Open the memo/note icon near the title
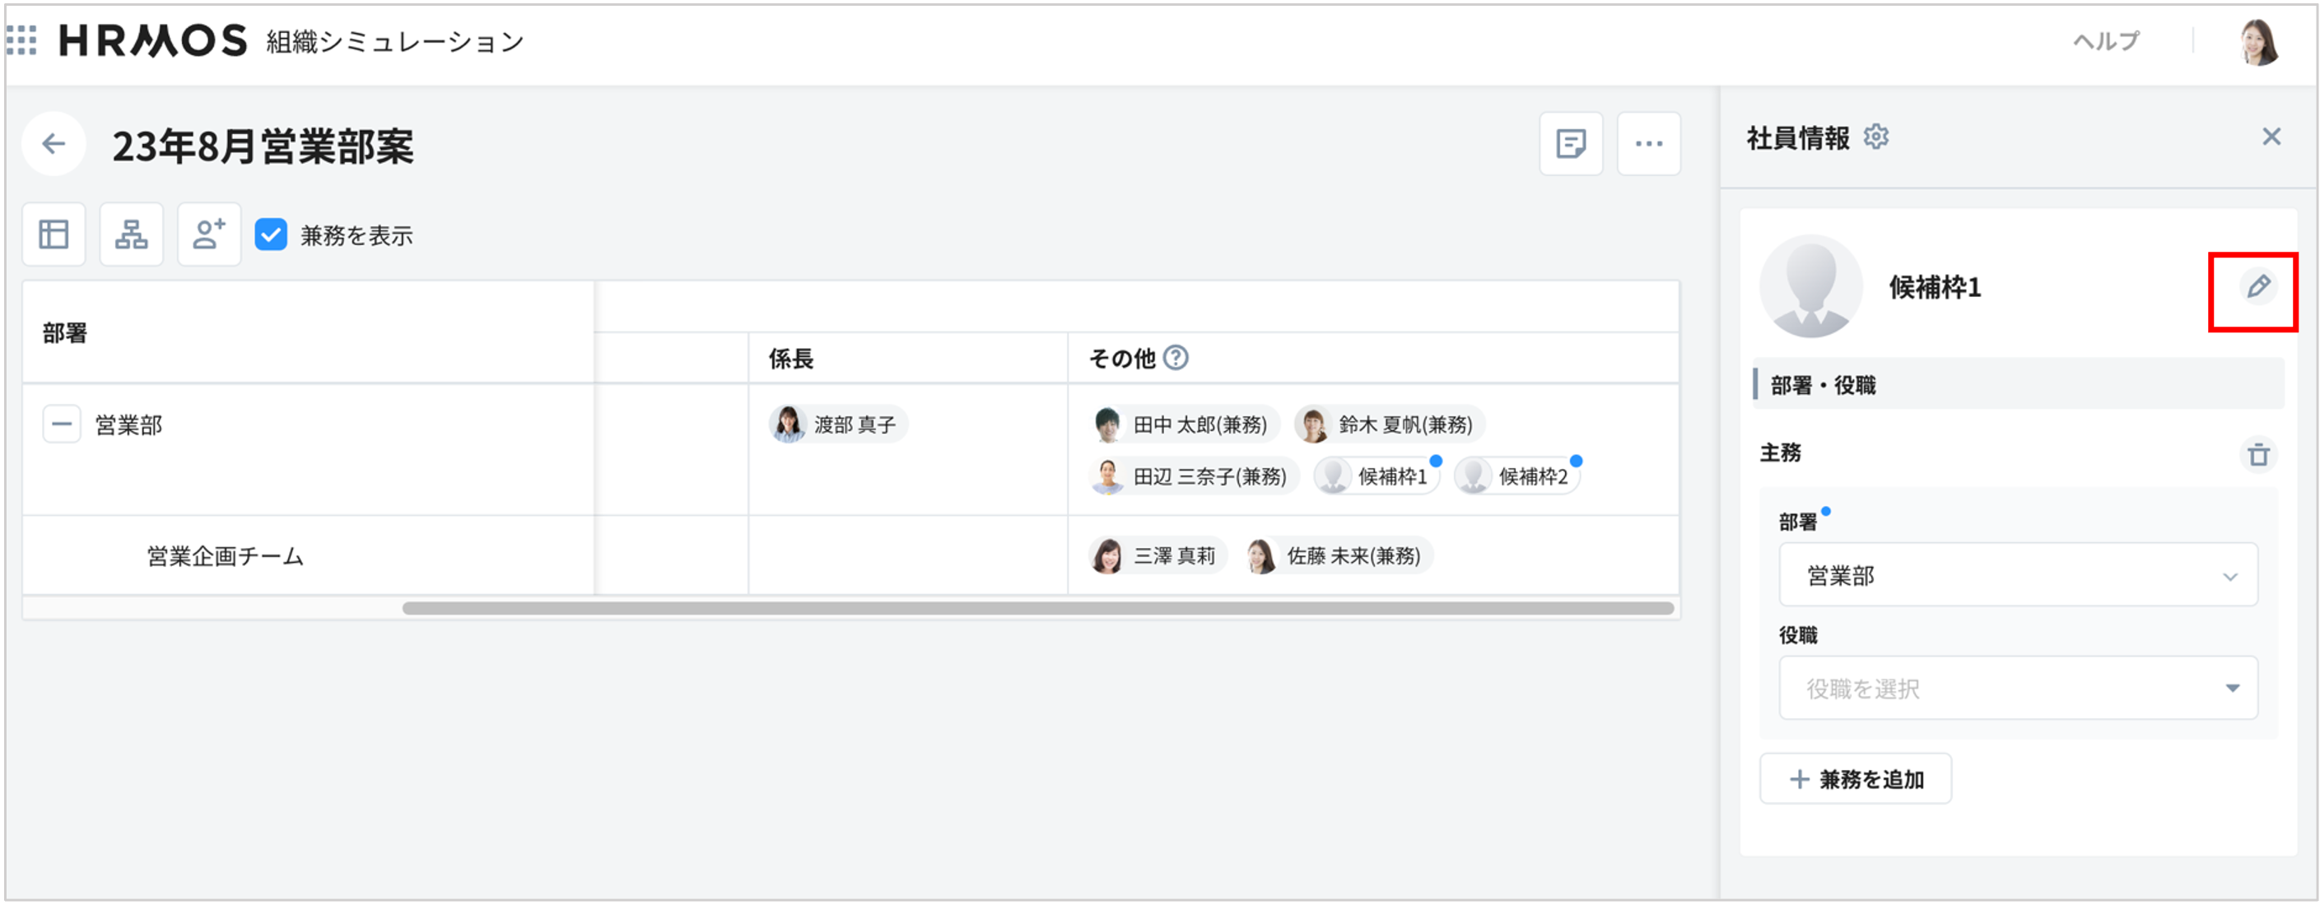The width and height of the screenshot is (2320, 905). point(1570,144)
